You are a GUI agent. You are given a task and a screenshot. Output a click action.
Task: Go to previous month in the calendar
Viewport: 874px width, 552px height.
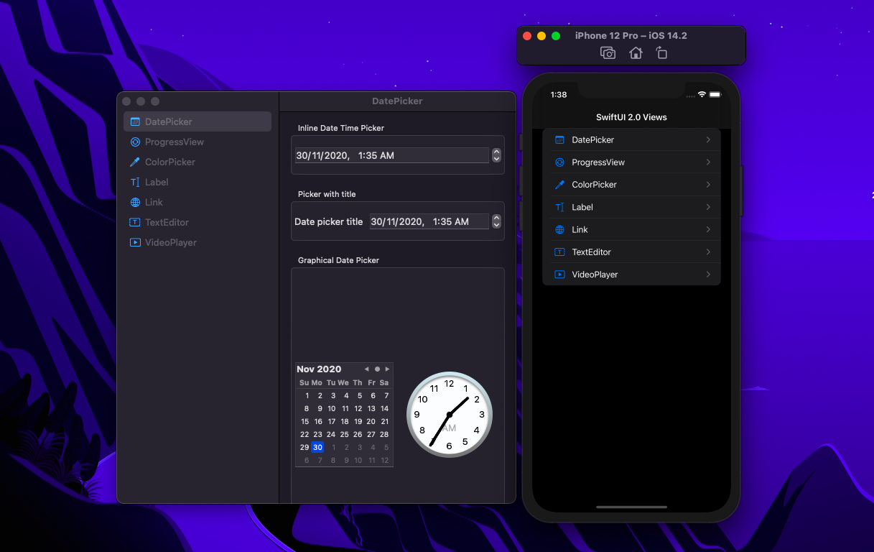point(366,369)
